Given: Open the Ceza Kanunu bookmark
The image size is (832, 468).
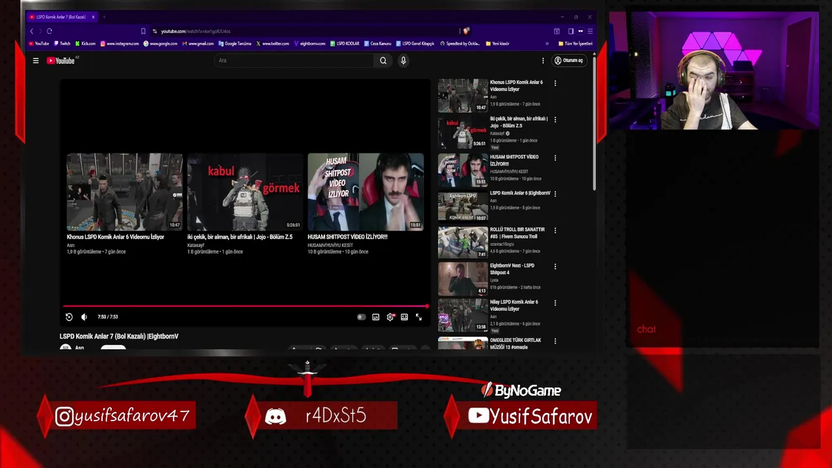Looking at the screenshot, I should coord(378,44).
